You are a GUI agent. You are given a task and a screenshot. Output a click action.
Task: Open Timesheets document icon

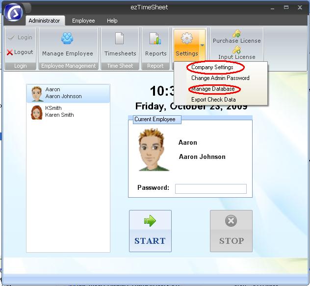119,38
